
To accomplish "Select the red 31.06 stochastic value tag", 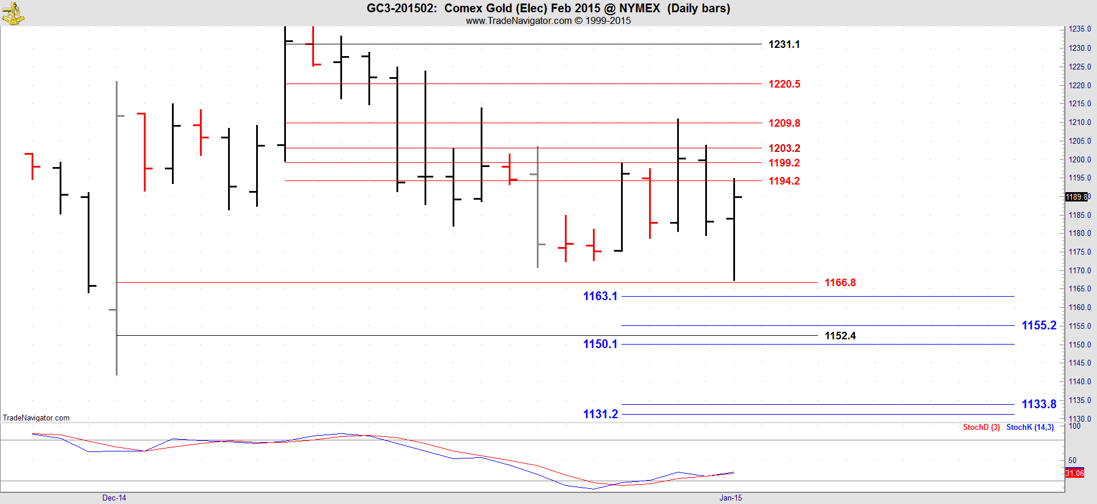I will (1074, 473).
